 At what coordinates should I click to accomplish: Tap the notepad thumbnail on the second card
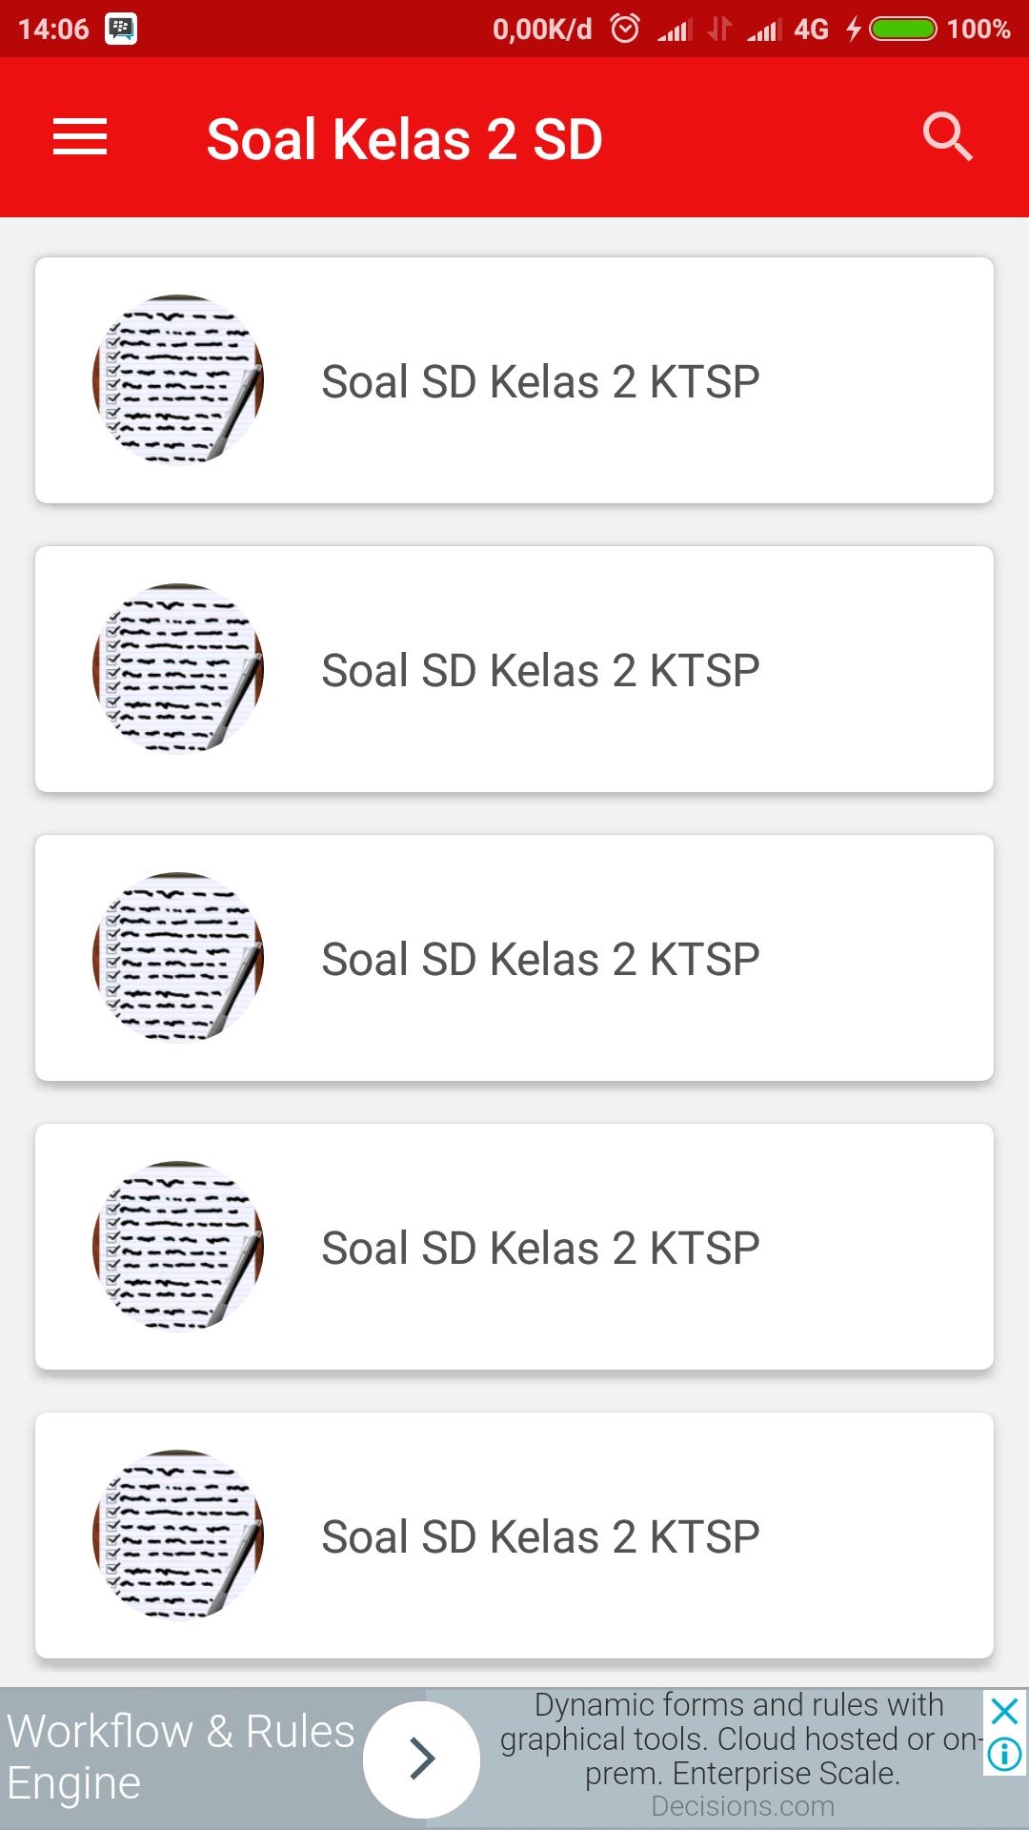[x=178, y=669]
